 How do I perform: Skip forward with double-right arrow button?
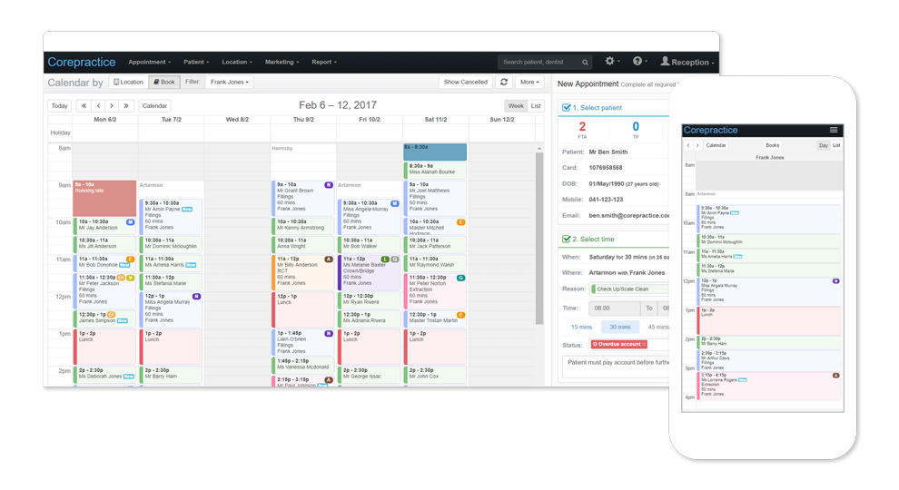point(128,106)
